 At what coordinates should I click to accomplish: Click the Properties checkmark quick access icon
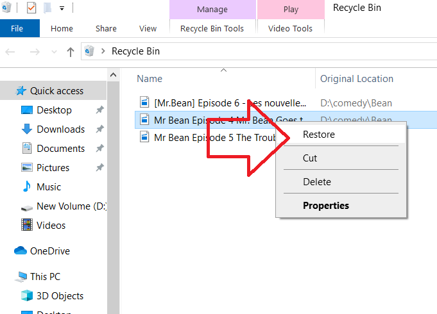31,8
